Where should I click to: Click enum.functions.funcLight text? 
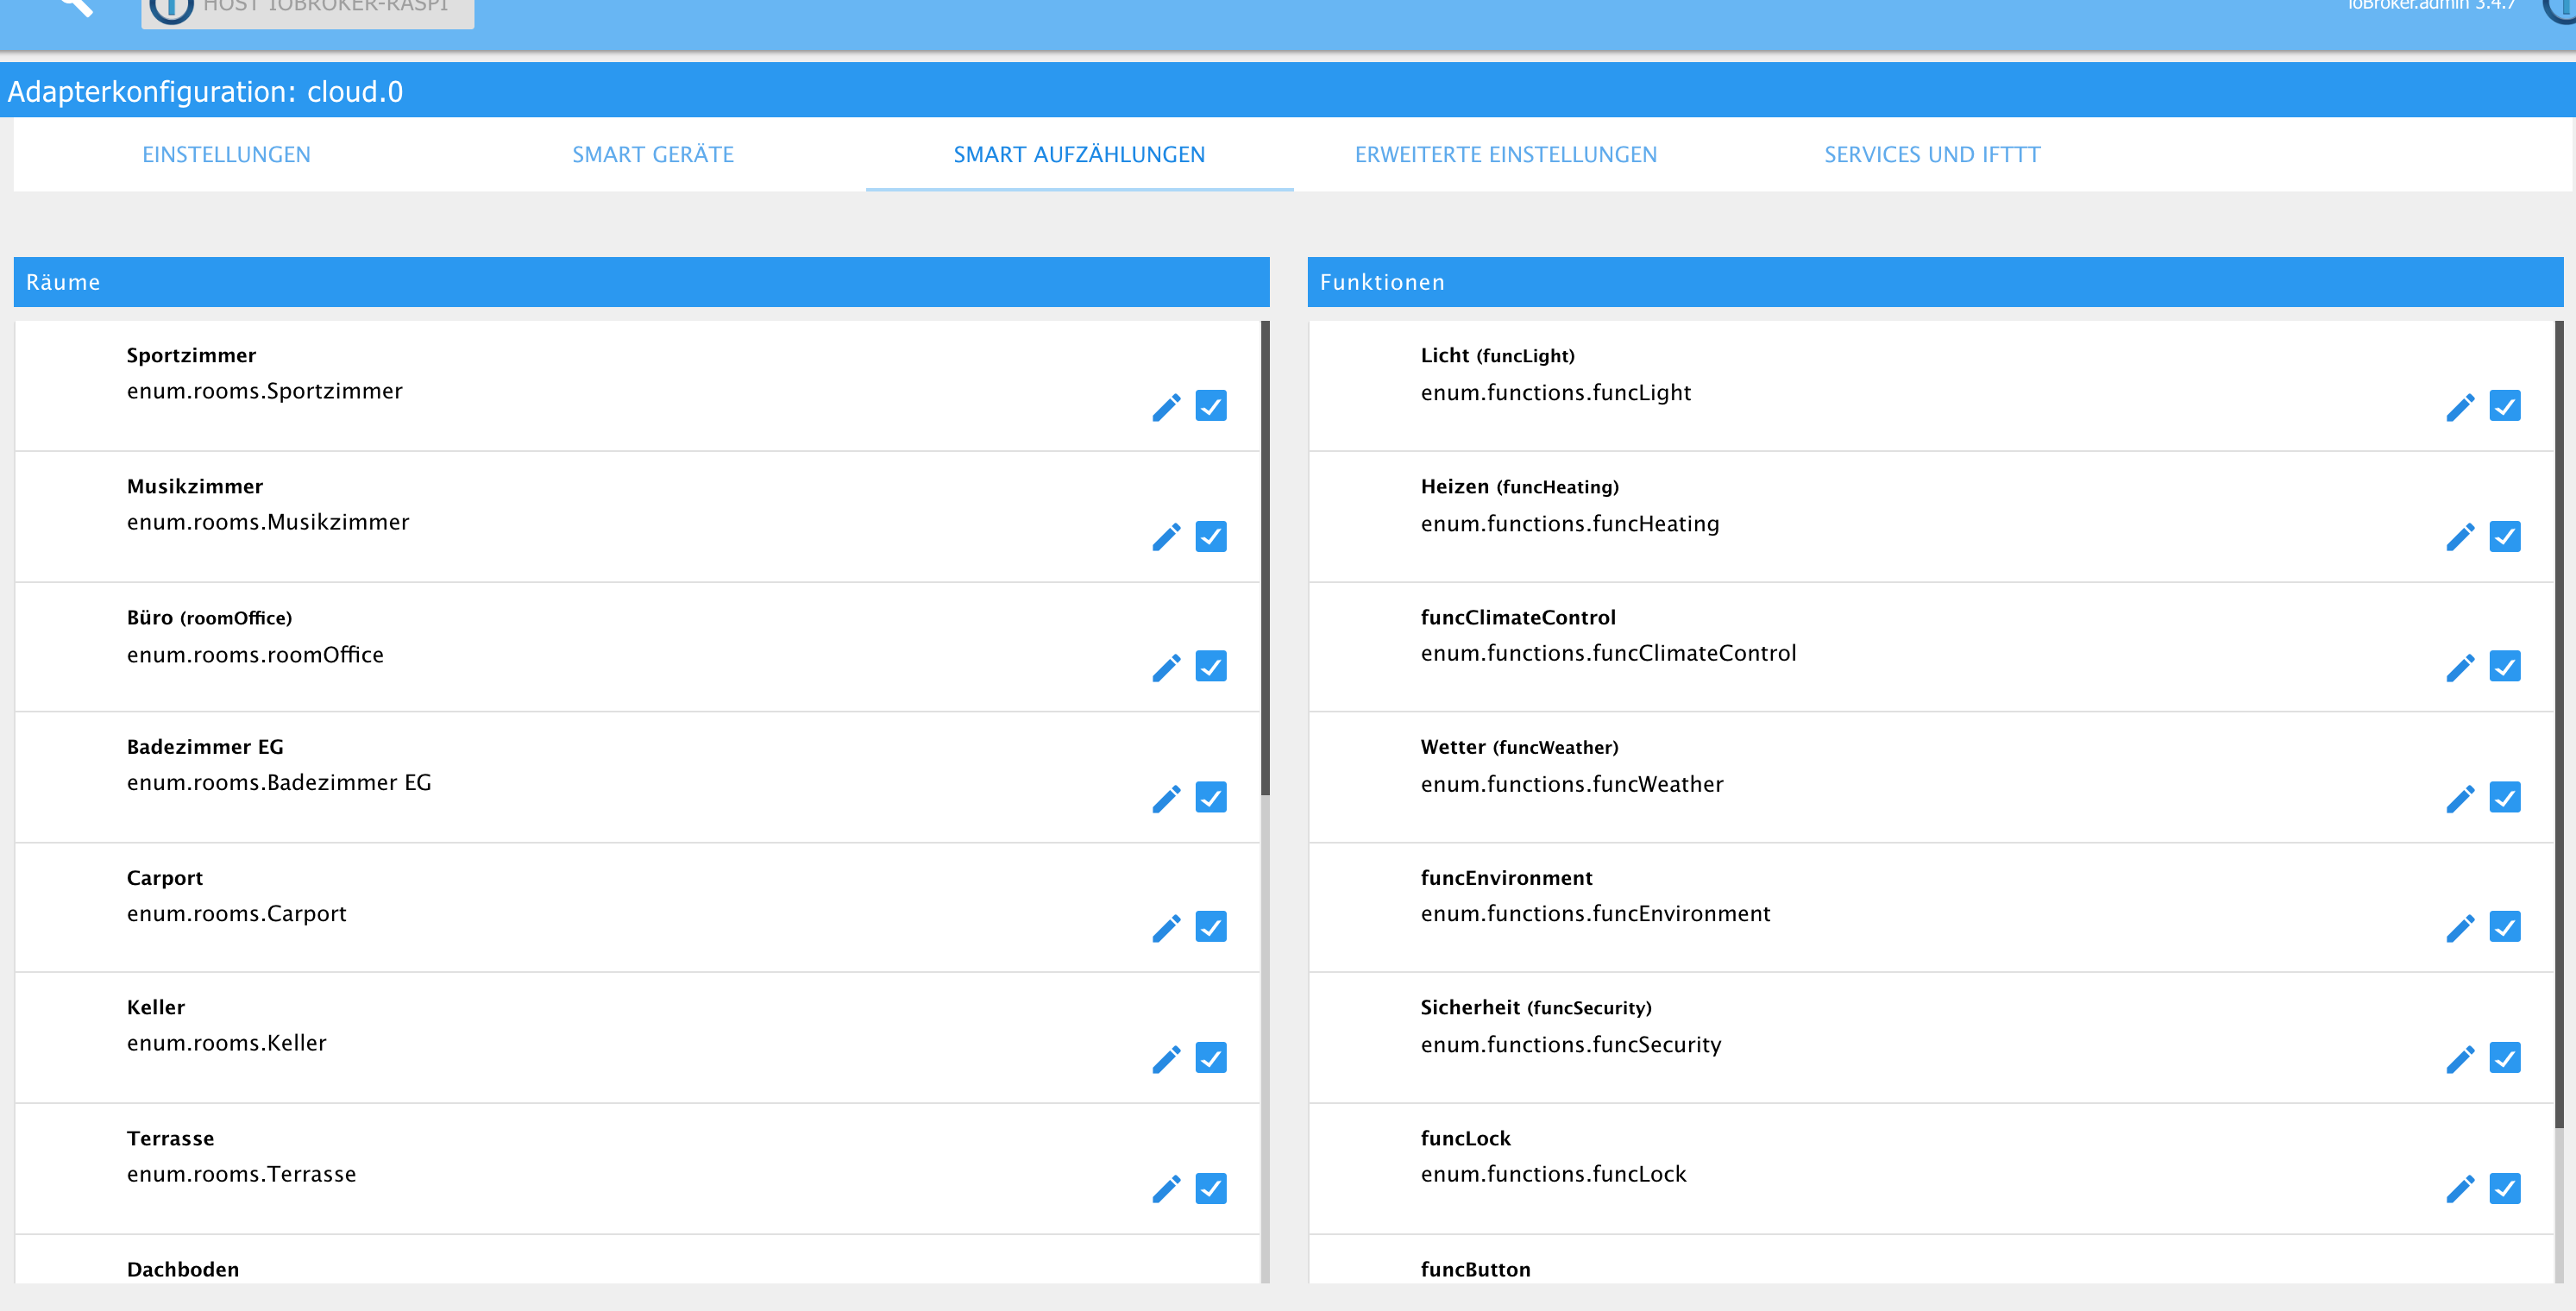(x=1556, y=392)
